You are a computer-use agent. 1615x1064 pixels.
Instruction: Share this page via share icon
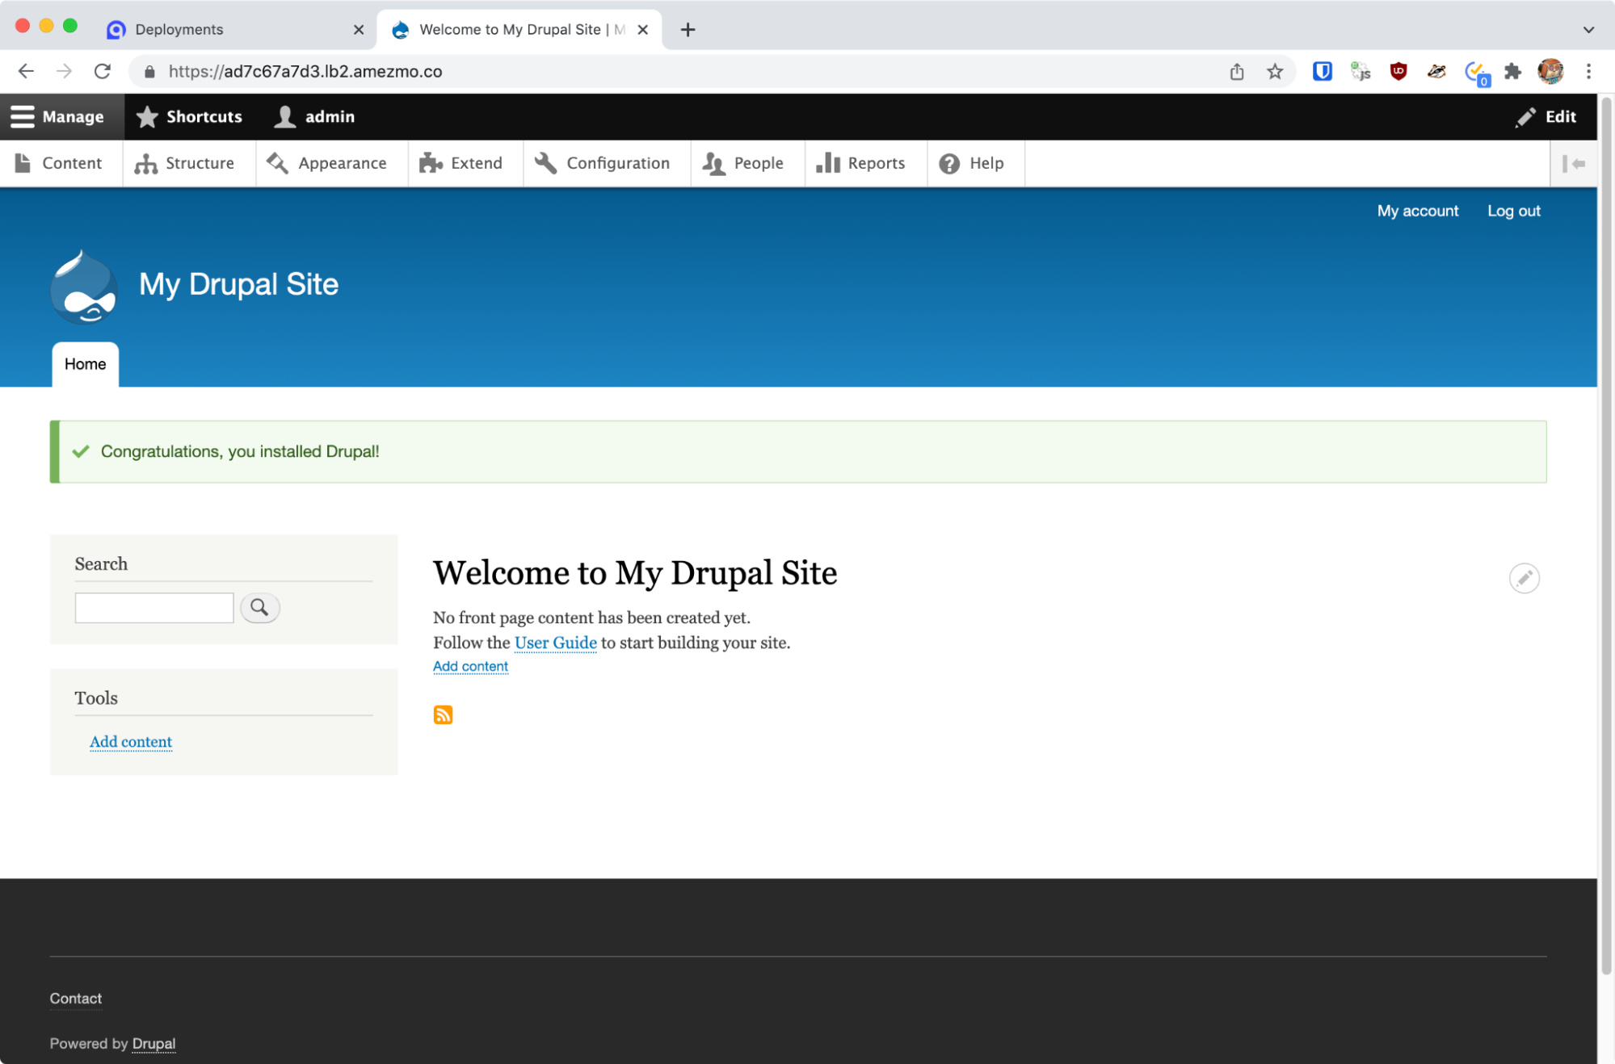[1237, 71]
